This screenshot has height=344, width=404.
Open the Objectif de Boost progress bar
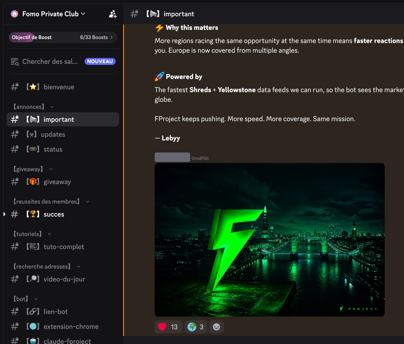(x=63, y=37)
